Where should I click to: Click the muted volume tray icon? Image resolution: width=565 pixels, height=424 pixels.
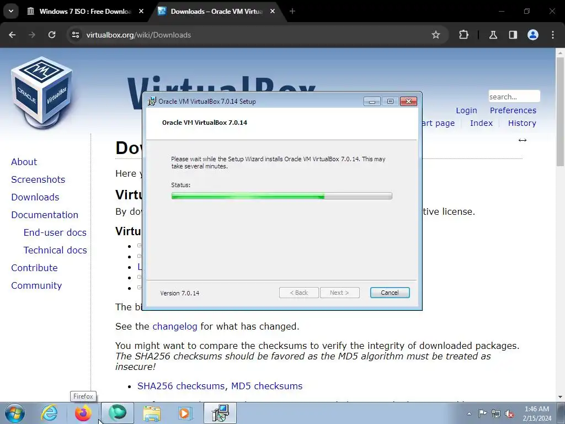point(509,414)
